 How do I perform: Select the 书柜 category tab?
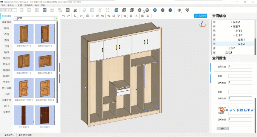click(6, 46)
